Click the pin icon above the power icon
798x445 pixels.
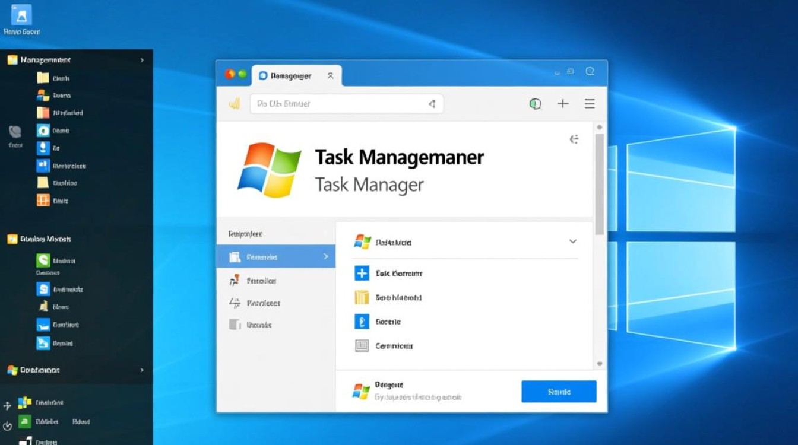coord(7,406)
